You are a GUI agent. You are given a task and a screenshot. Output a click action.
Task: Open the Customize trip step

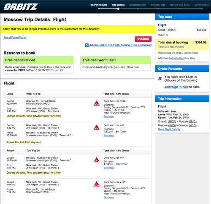coord(138,5)
